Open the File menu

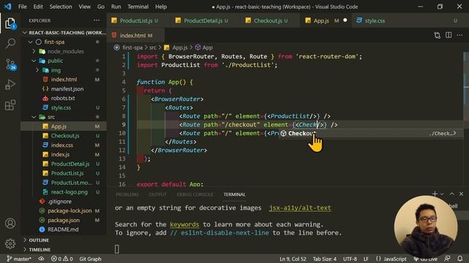click(23, 7)
